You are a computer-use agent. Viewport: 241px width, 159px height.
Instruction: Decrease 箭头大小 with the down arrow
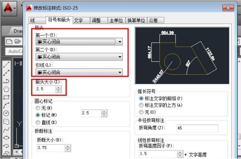pos(59,91)
